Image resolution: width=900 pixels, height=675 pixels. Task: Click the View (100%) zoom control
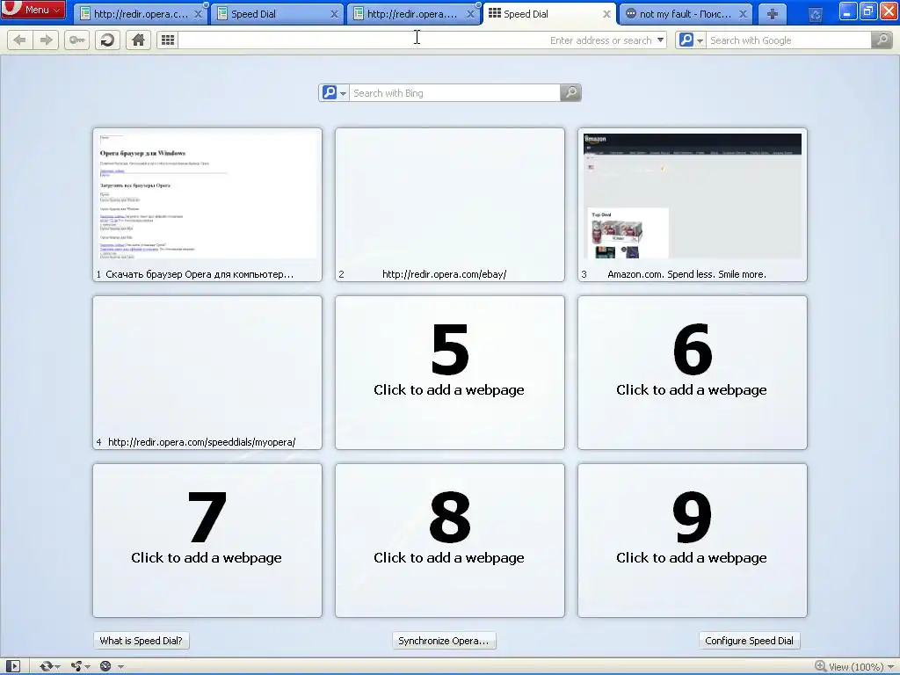[850, 666]
